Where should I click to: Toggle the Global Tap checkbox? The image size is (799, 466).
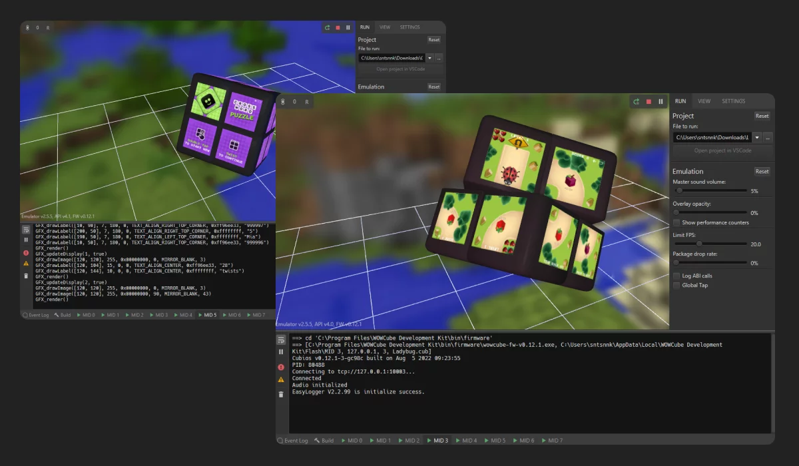676,286
